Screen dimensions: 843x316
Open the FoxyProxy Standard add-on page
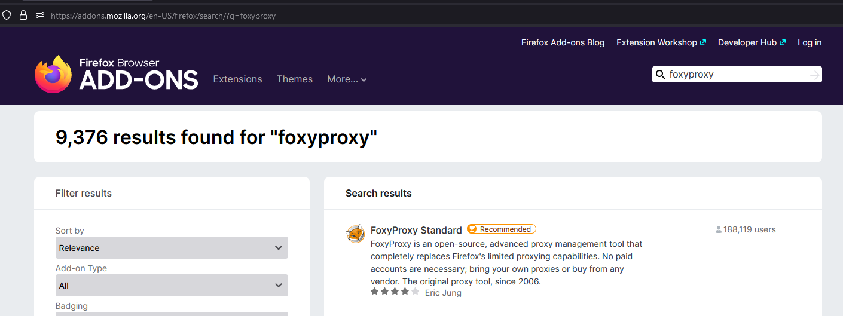(x=416, y=230)
